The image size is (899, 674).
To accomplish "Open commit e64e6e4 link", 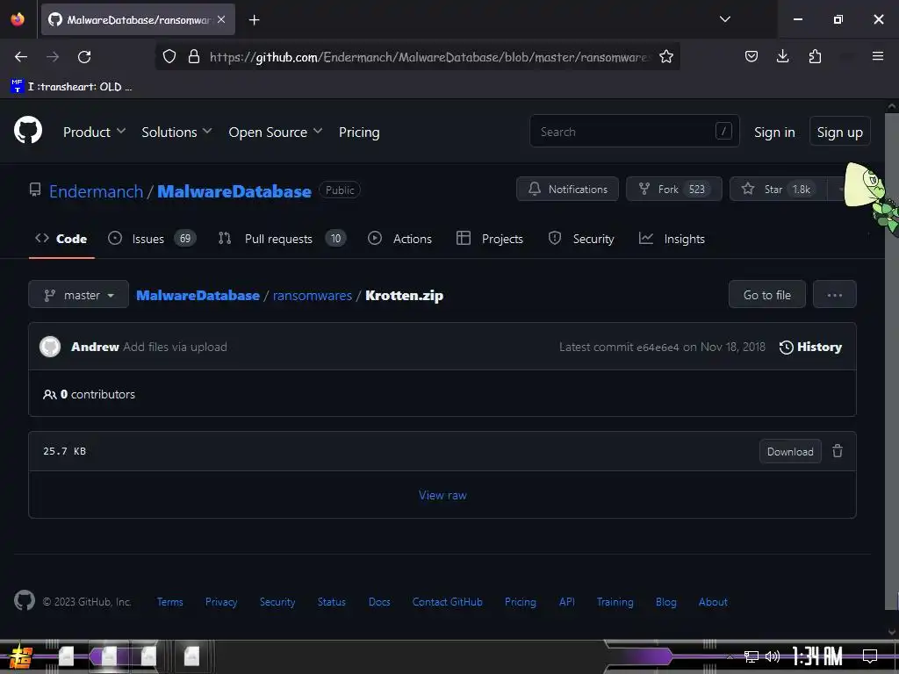I will tap(658, 347).
